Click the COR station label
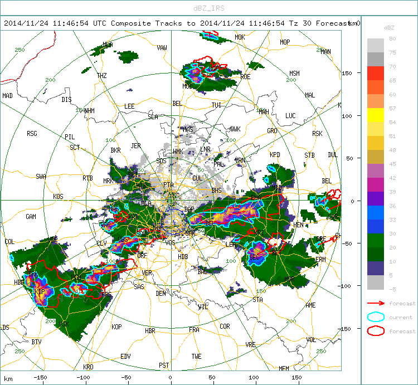The height and width of the screenshot is (385, 418). [225, 326]
